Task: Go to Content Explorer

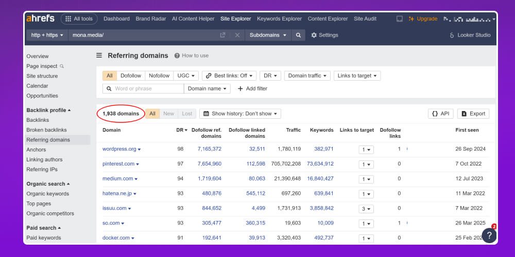Action: click(328, 19)
